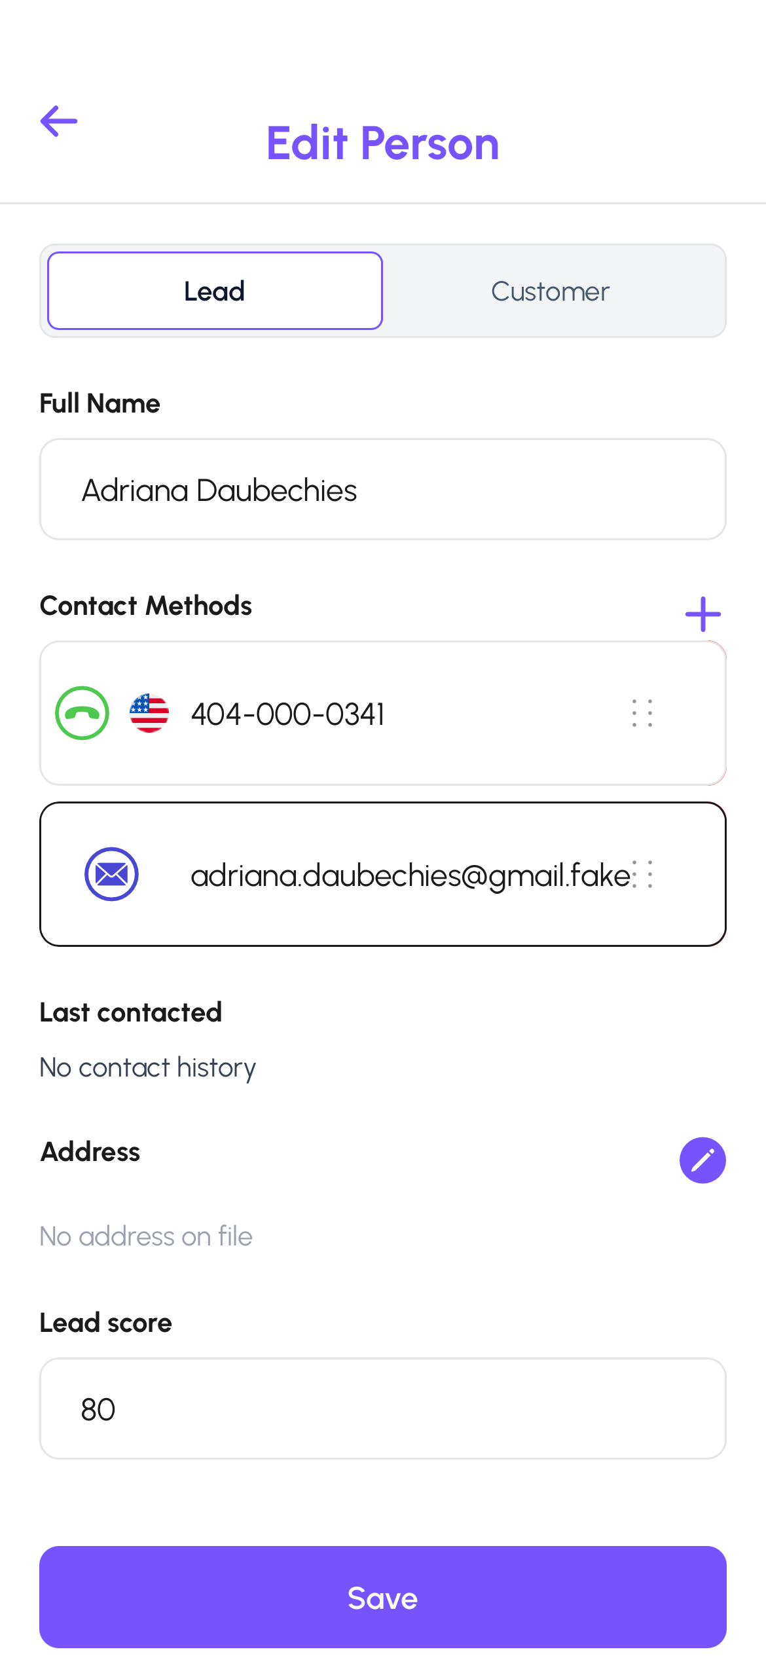The width and height of the screenshot is (766, 1658).
Task: Click the blue email envelope icon
Action: 111,874
